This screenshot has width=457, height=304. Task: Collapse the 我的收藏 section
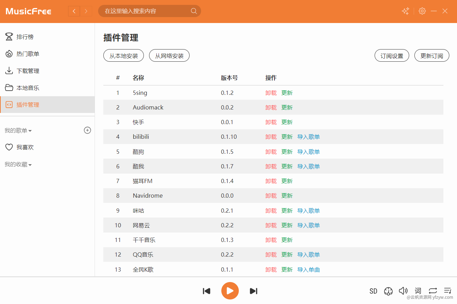pos(18,164)
